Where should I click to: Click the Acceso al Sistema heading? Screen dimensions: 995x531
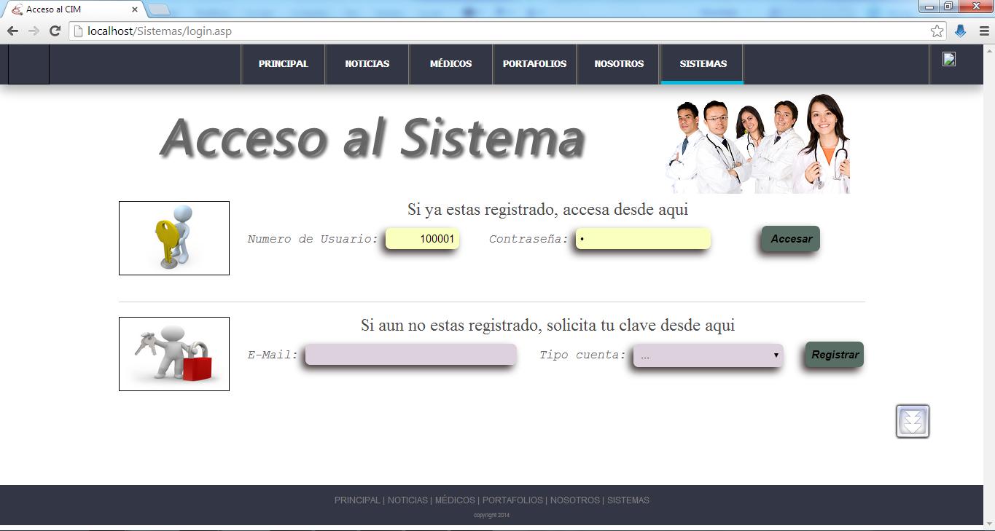372,138
